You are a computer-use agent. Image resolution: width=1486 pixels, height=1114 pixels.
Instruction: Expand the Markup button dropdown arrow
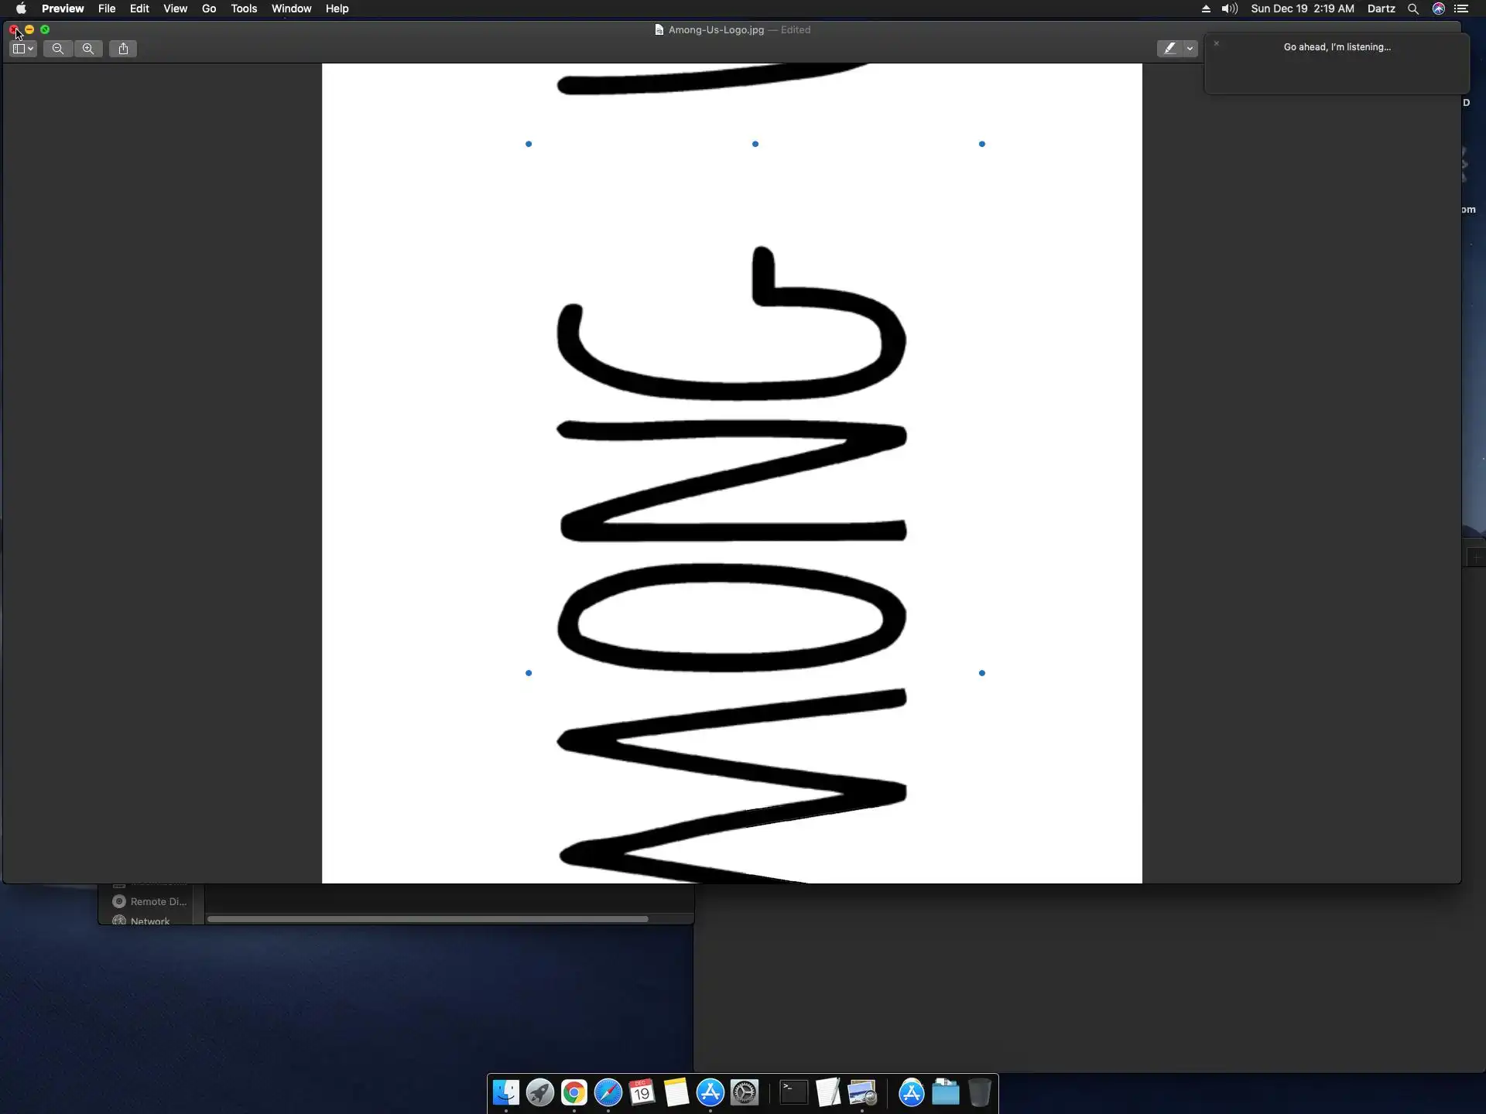(x=1190, y=49)
